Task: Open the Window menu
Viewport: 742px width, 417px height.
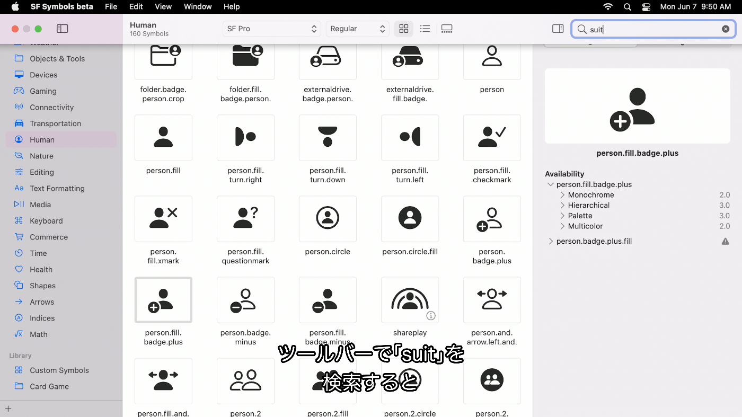Action: tap(198, 6)
